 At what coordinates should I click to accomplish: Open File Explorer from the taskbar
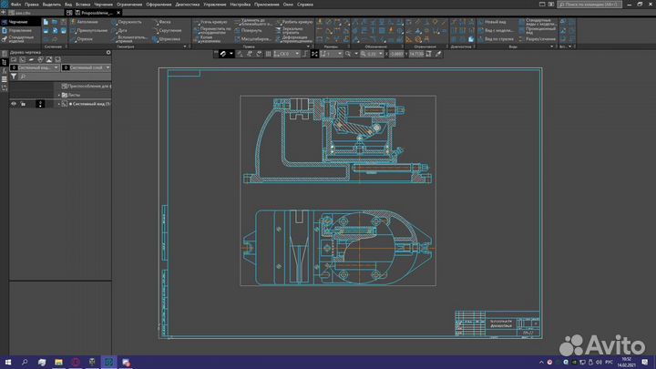[x=58, y=363]
